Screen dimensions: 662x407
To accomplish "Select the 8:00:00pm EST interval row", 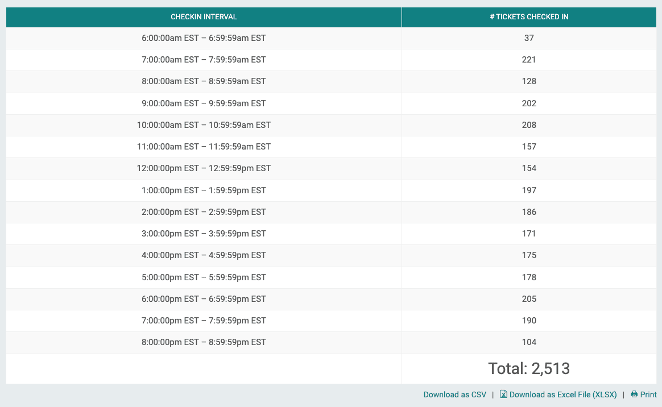I will [204, 342].
